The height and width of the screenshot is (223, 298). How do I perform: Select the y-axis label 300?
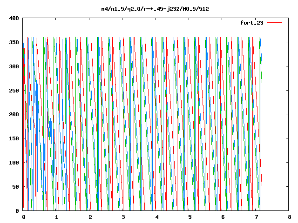[14, 66]
